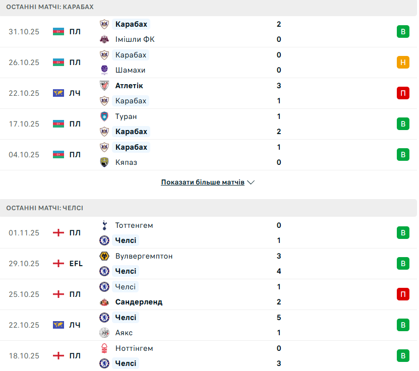The image size is (419, 371).
Task: Click the Ajax club logo icon
Action: point(104,333)
